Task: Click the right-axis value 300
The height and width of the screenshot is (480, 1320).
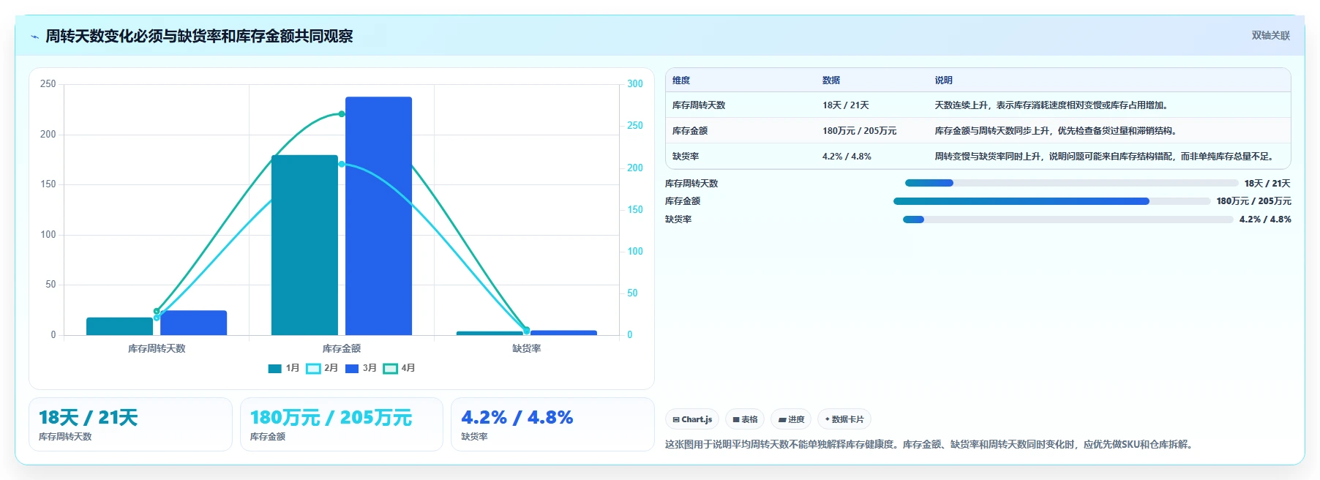Action: click(x=635, y=84)
